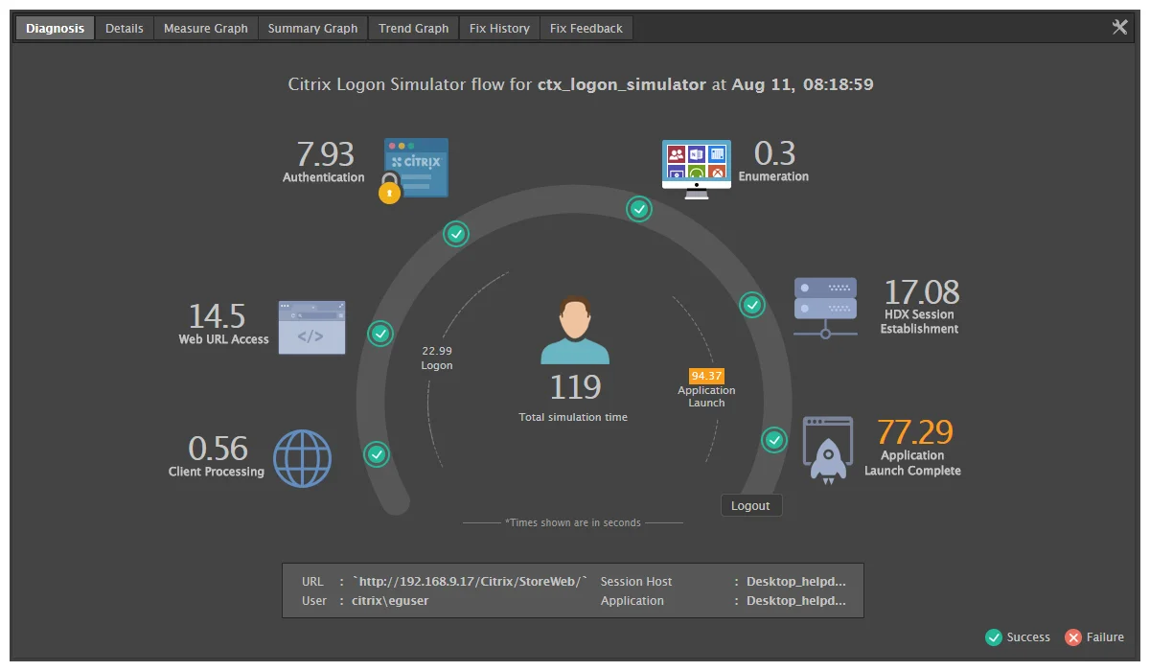Switch to Summary Graph tab

[x=312, y=28]
